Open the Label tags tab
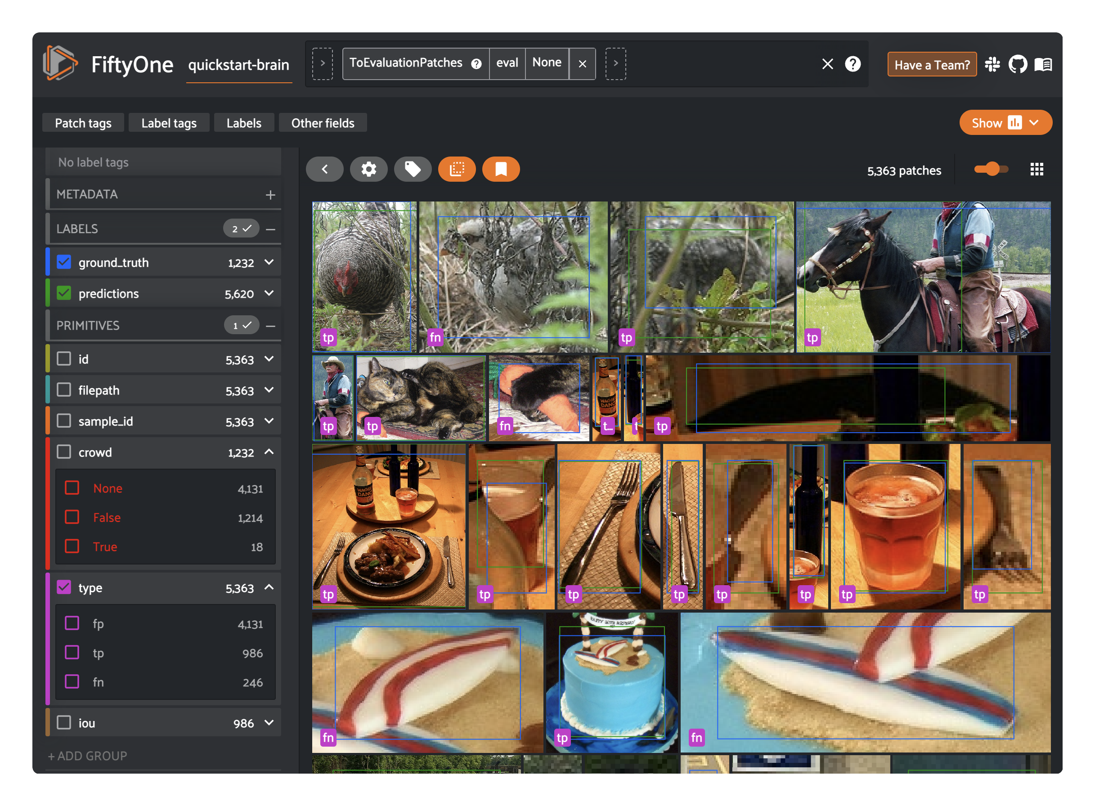The image size is (1095, 806). (169, 123)
